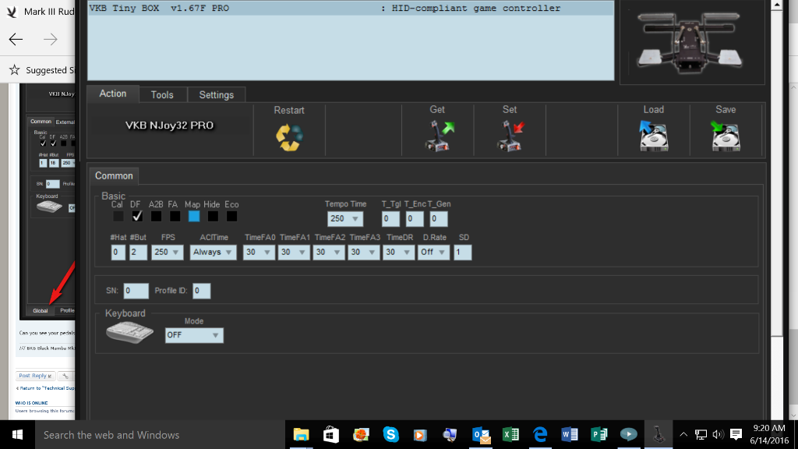Click the Load profile disk icon
798x449 pixels.
click(654, 136)
